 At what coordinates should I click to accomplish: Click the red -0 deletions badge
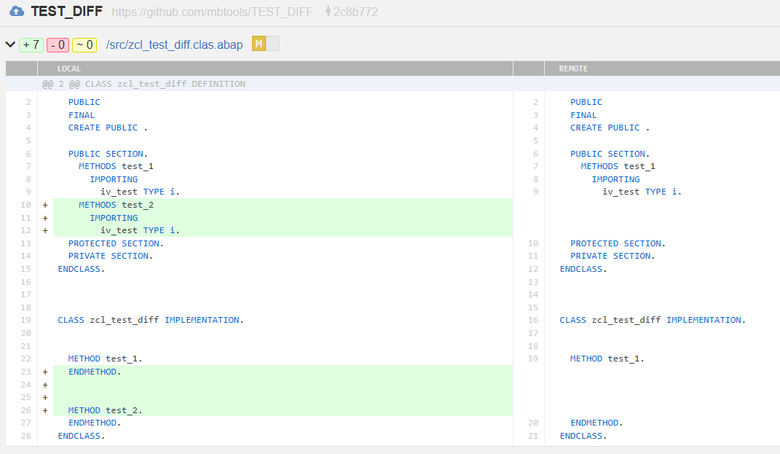(x=58, y=44)
